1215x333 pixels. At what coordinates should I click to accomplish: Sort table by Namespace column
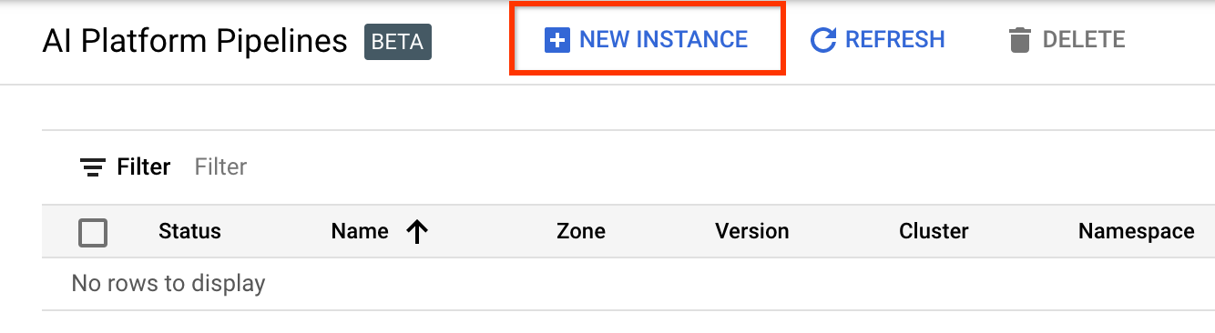tap(1137, 232)
